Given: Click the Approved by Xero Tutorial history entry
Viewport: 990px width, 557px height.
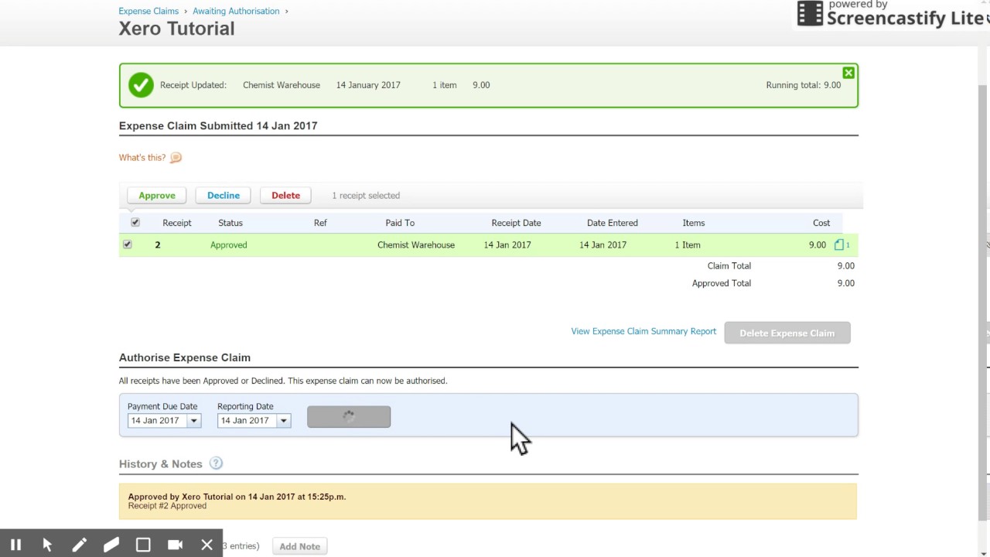Looking at the screenshot, I should [488, 501].
